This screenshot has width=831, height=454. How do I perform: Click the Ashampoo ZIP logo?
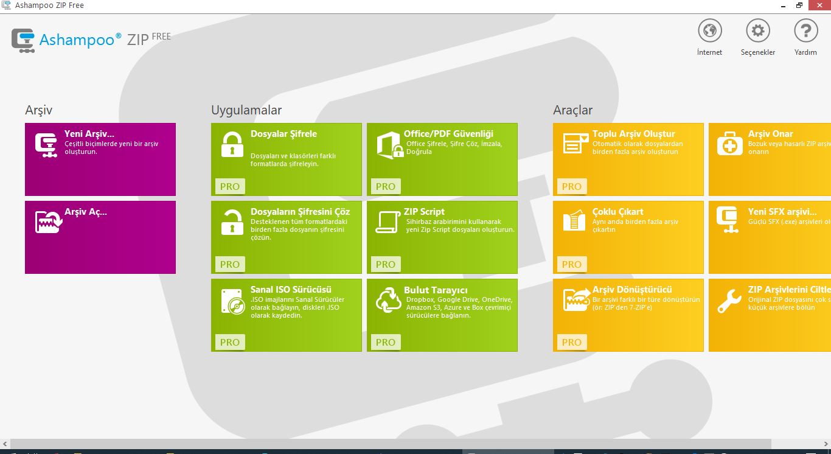[x=91, y=40]
